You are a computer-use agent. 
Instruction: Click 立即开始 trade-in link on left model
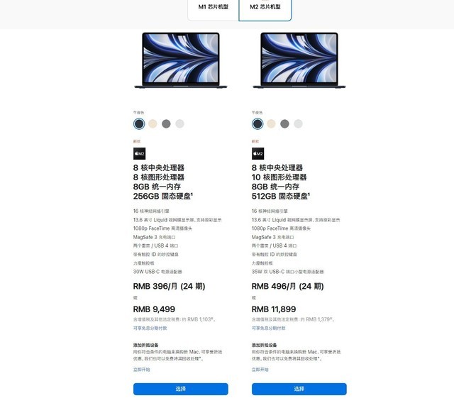pyautogui.click(x=142, y=370)
